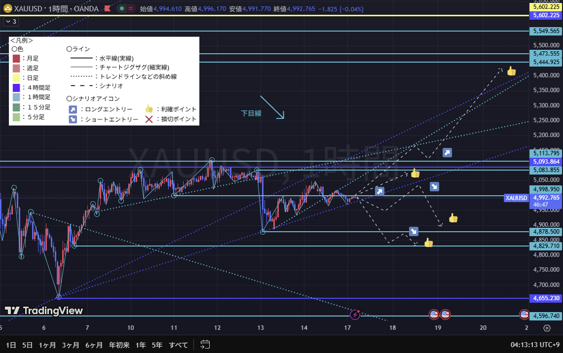Expand the collapsed indicators legend showing 3
This screenshot has height=353, width=563.
click(10, 22)
